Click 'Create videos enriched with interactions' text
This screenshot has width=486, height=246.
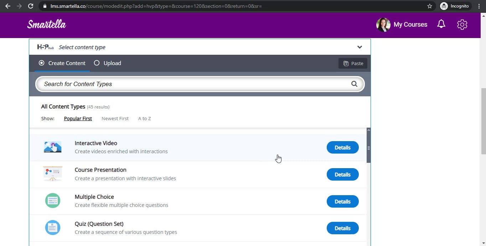point(121,151)
